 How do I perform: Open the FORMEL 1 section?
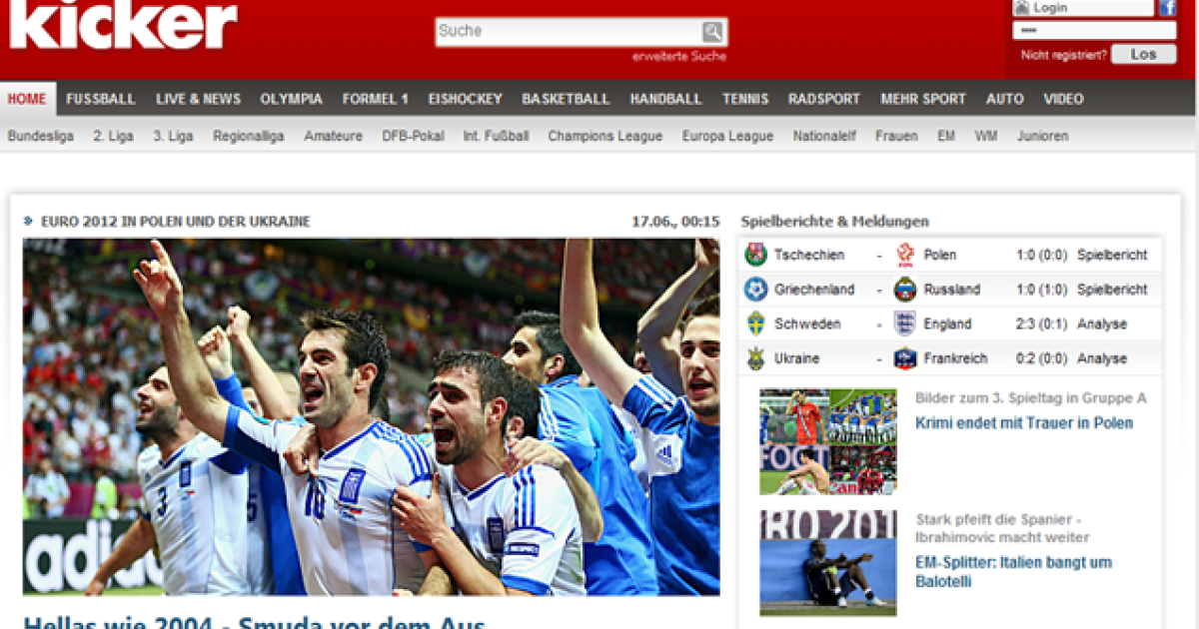point(375,99)
